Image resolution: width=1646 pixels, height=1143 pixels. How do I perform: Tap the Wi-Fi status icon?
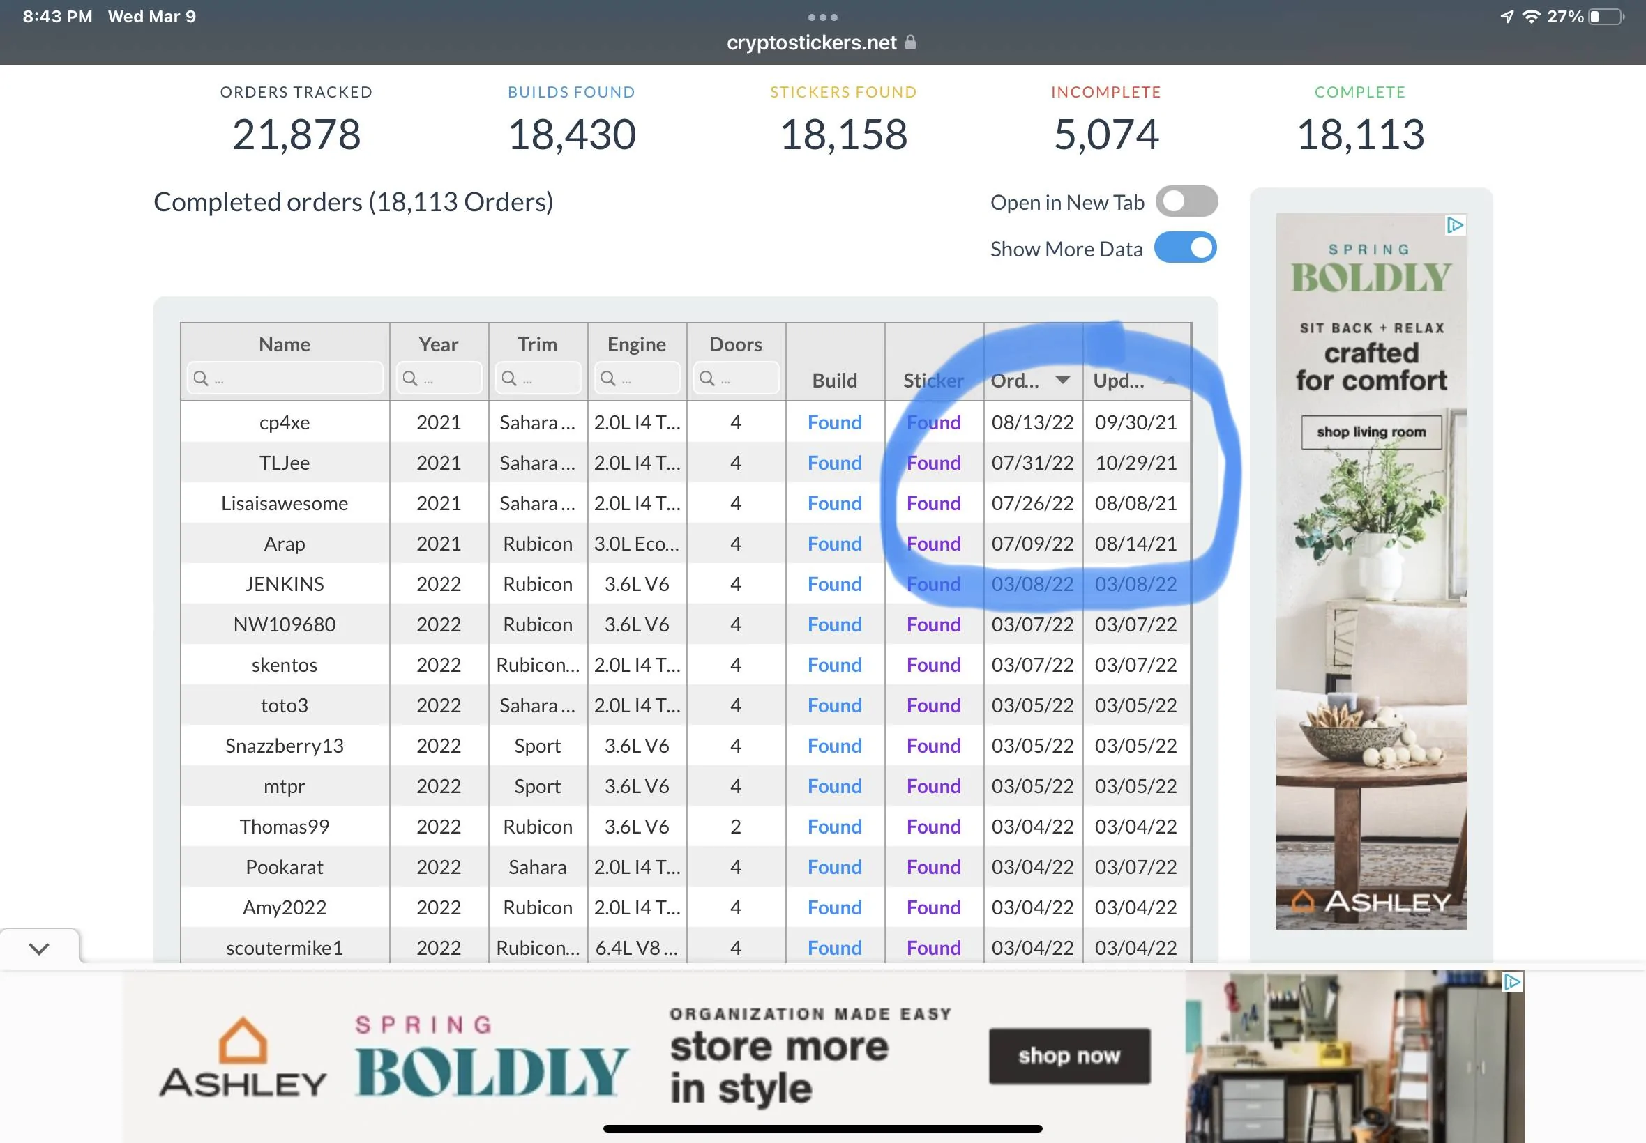[1531, 17]
